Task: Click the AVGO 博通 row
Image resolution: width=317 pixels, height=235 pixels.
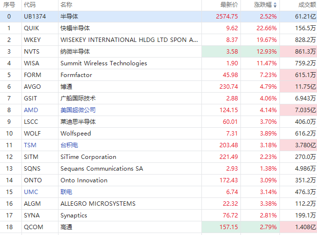Action: 158,87
